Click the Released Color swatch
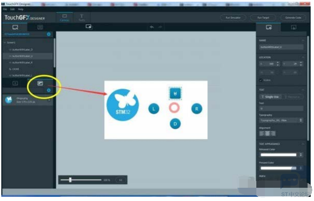 click(279, 155)
